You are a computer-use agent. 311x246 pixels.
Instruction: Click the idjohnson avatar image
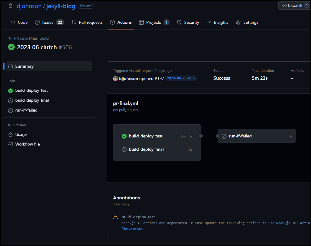pos(115,78)
